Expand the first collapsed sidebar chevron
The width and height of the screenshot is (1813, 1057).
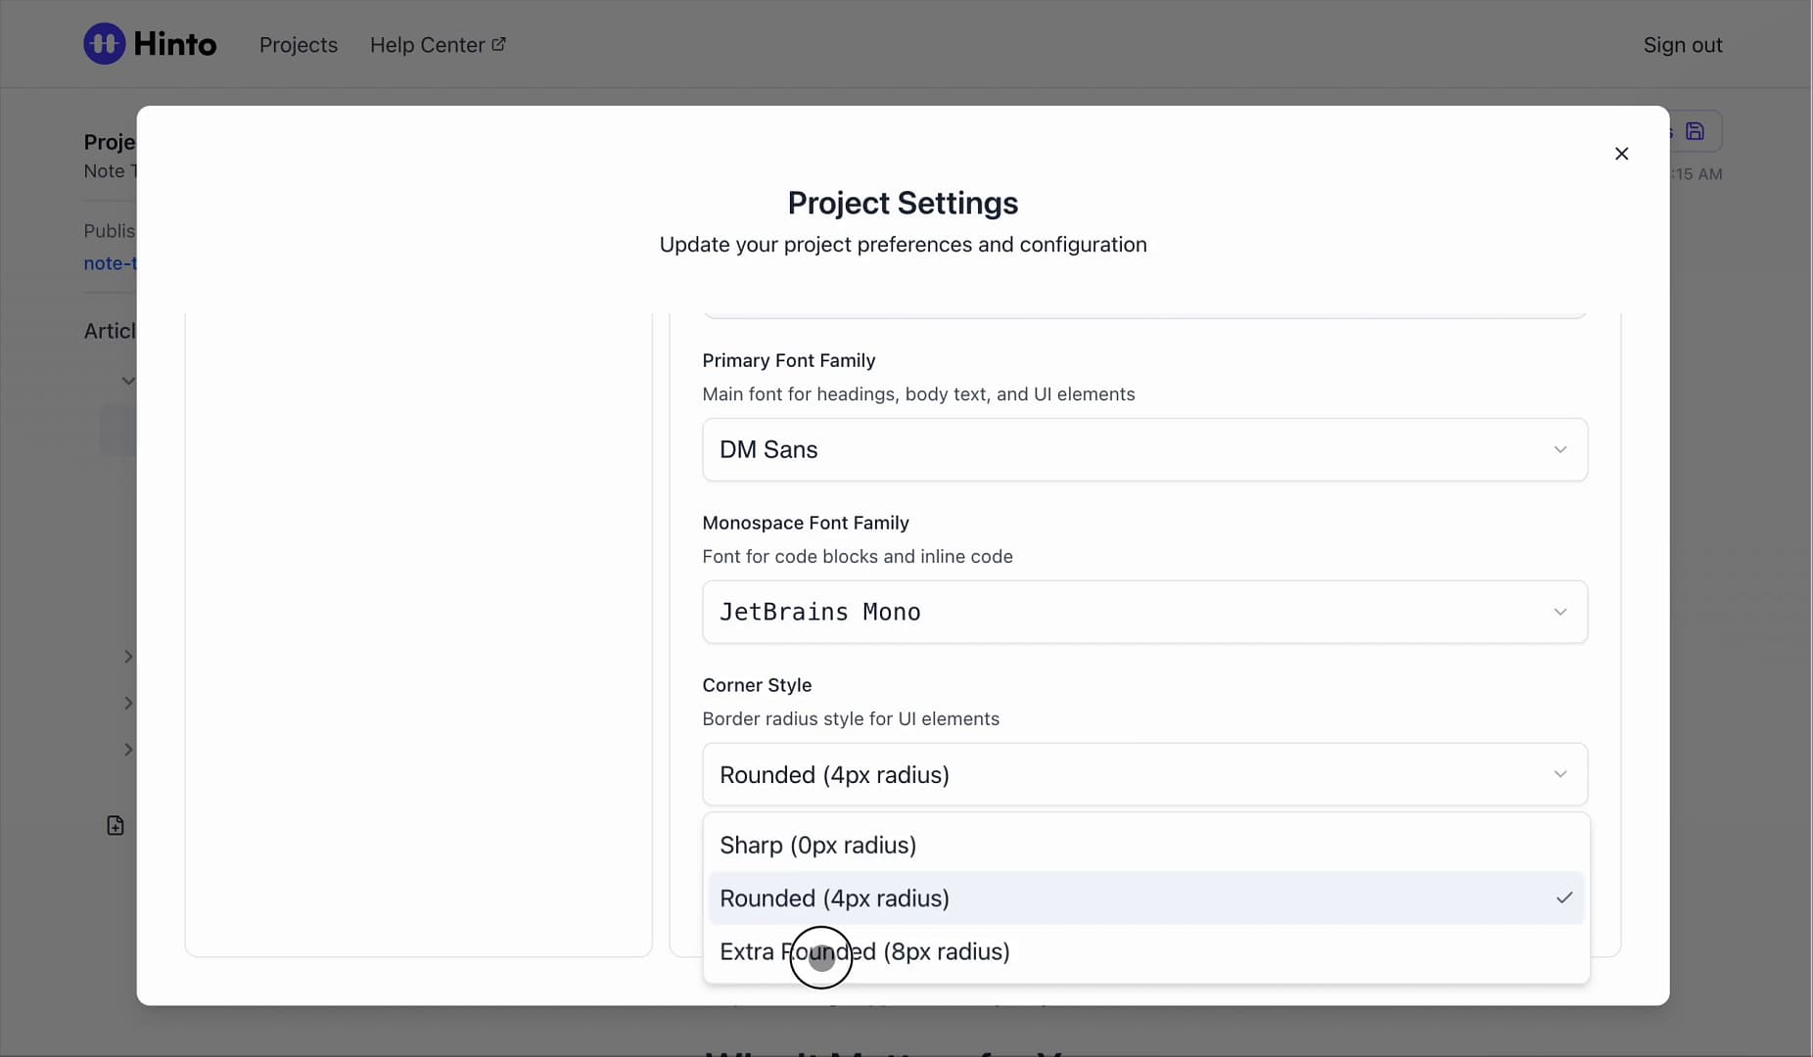click(x=128, y=657)
